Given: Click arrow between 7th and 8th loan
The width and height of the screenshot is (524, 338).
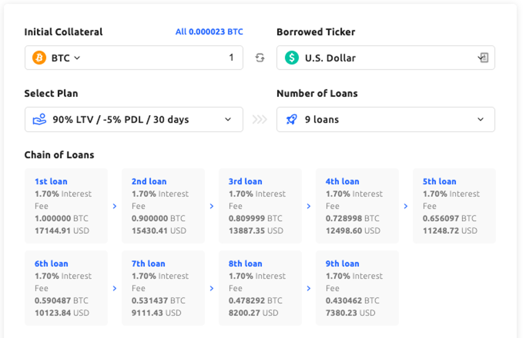Looking at the screenshot, I should click(x=212, y=288).
